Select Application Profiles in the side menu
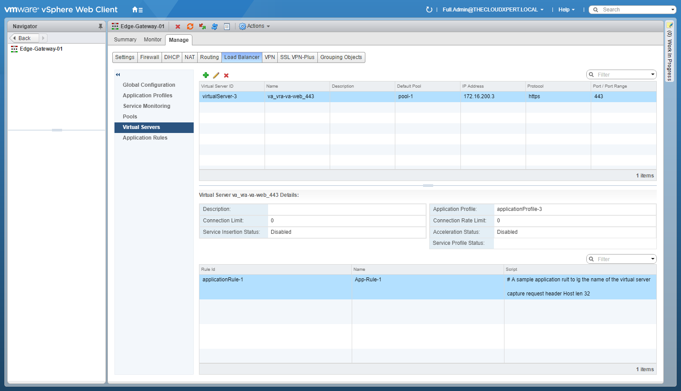This screenshot has width=681, height=391. coord(147,96)
